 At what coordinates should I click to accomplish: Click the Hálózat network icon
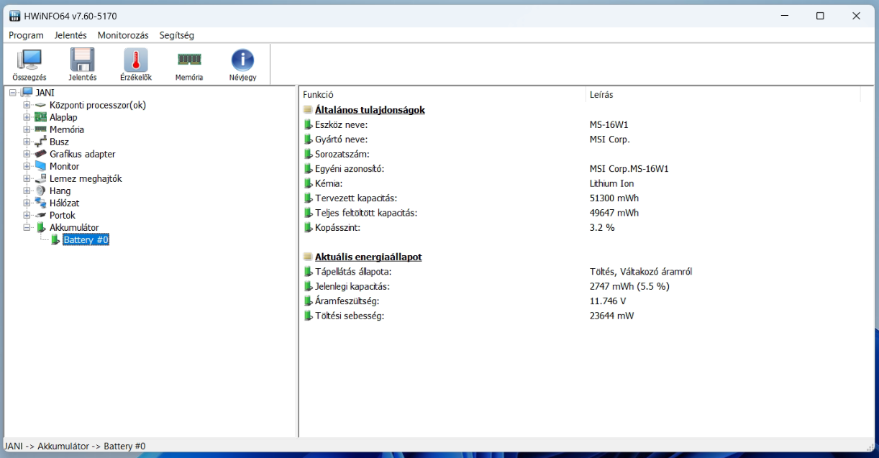pos(41,203)
